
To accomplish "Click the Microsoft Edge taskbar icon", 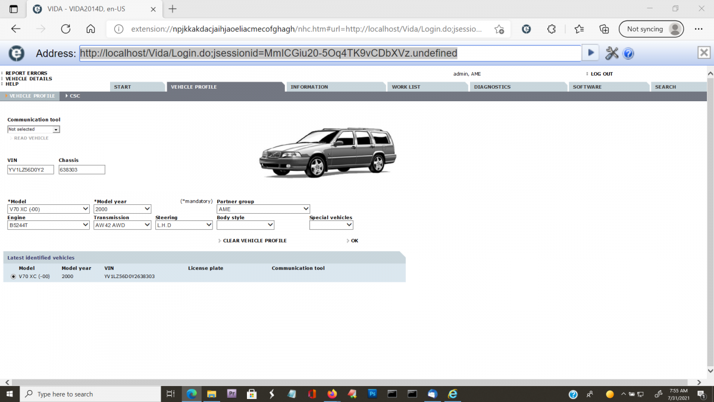I will tap(192, 394).
